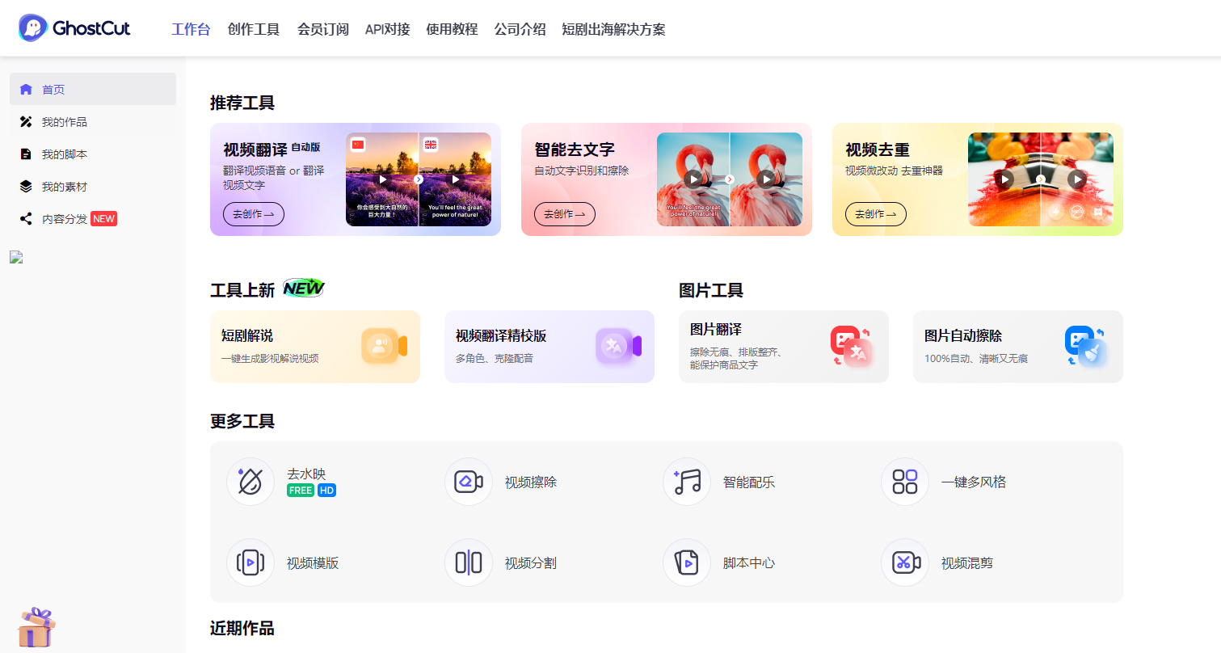Open the 图片自动擦除 tool card

1018,347
